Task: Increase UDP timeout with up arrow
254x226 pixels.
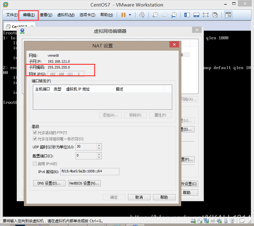Action: coord(99,145)
